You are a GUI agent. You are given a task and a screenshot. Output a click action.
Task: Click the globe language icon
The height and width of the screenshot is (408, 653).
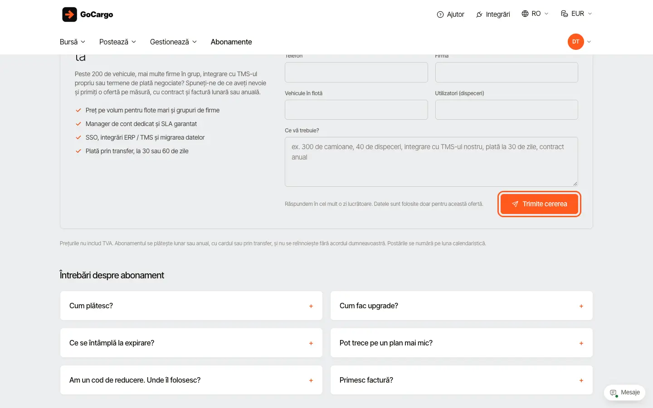click(525, 14)
